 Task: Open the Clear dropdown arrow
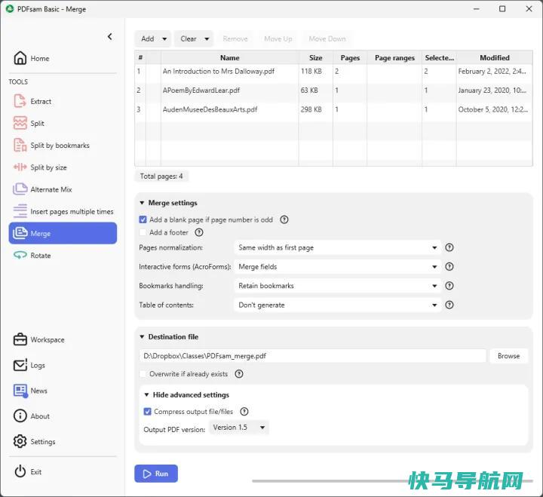click(x=207, y=38)
